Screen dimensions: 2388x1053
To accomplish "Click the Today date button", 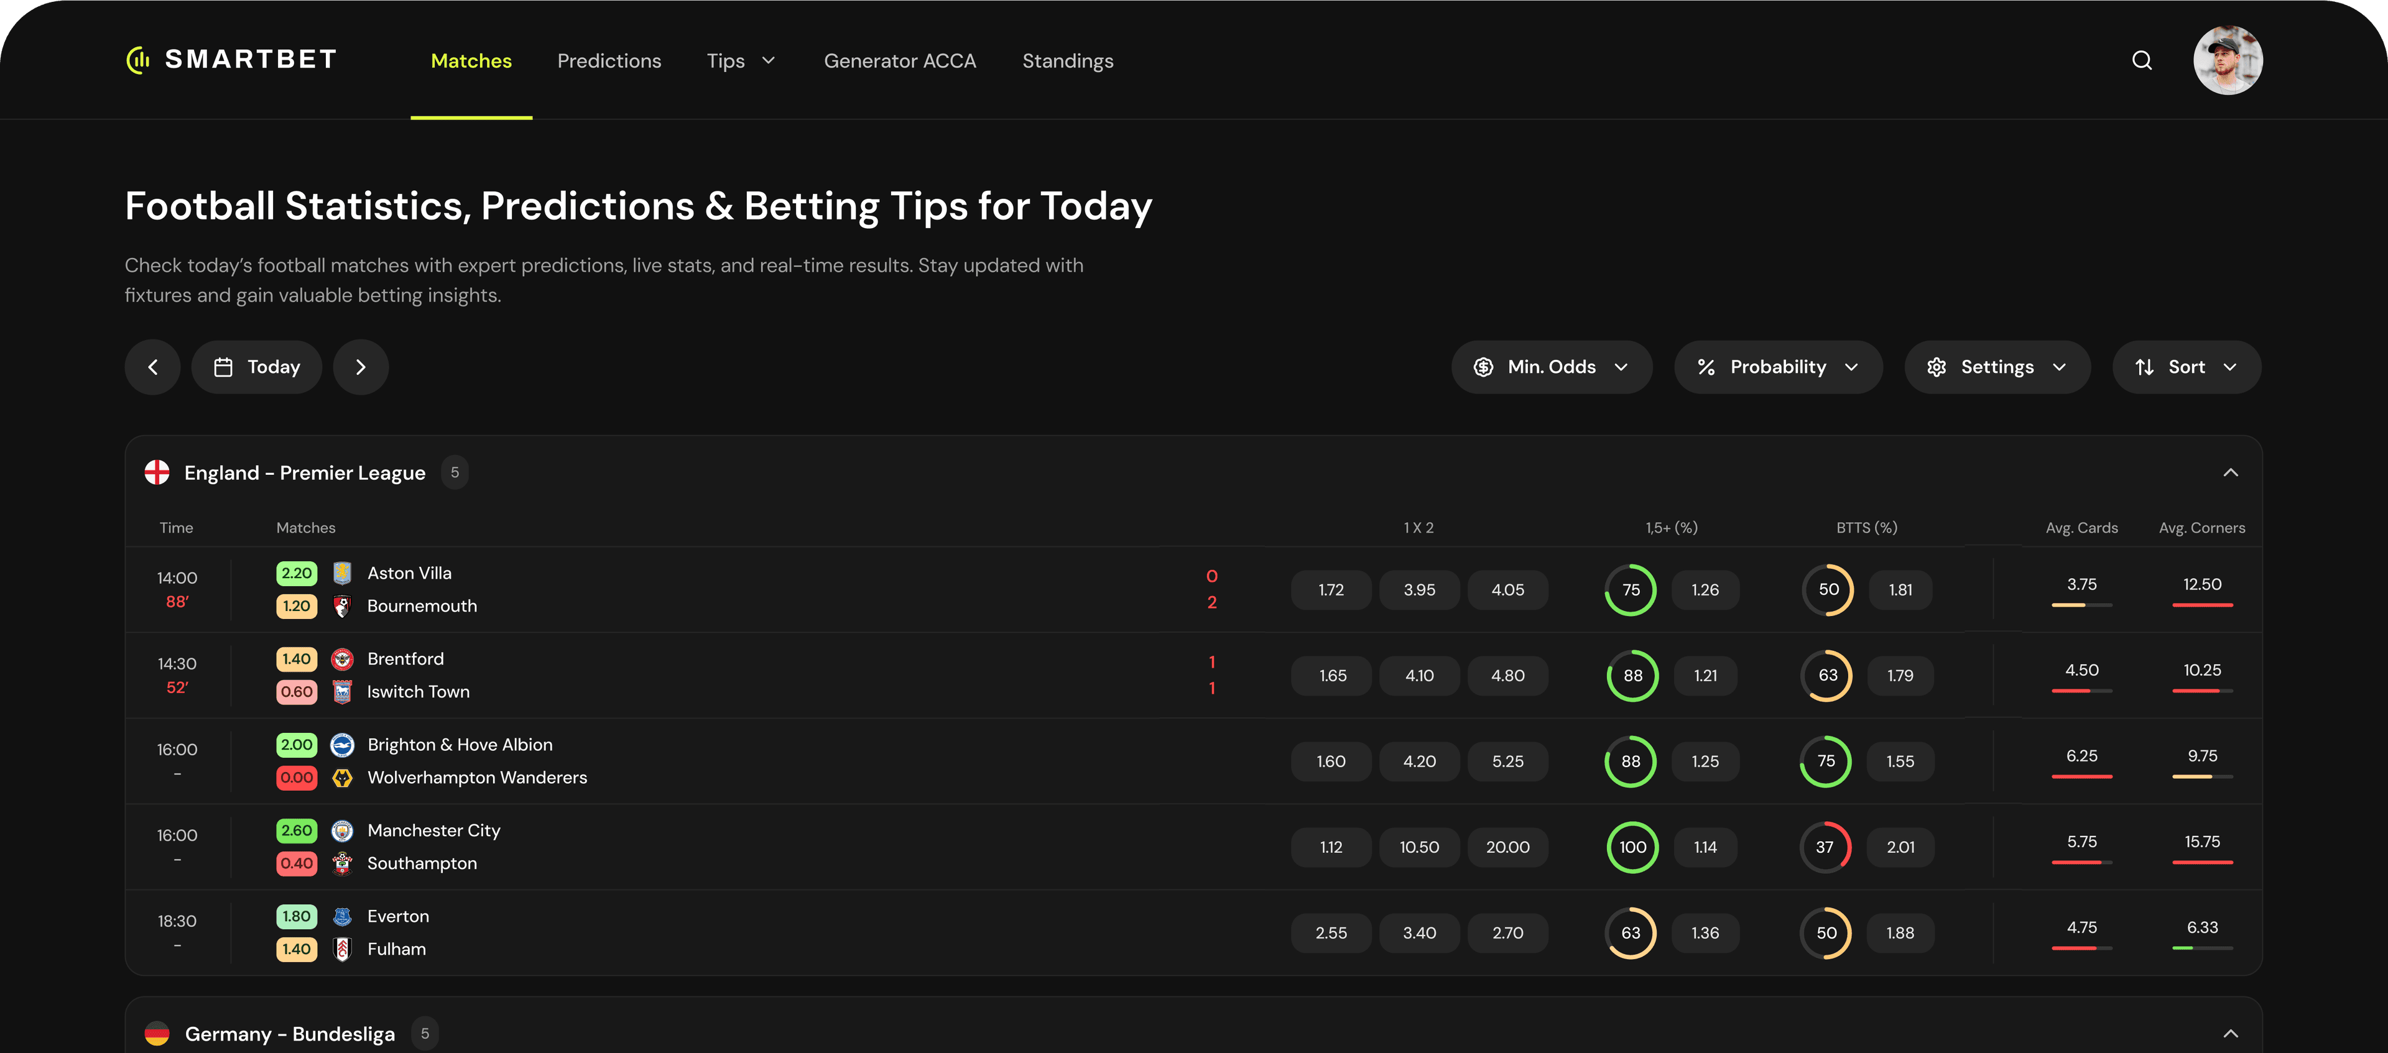I will pos(257,367).
